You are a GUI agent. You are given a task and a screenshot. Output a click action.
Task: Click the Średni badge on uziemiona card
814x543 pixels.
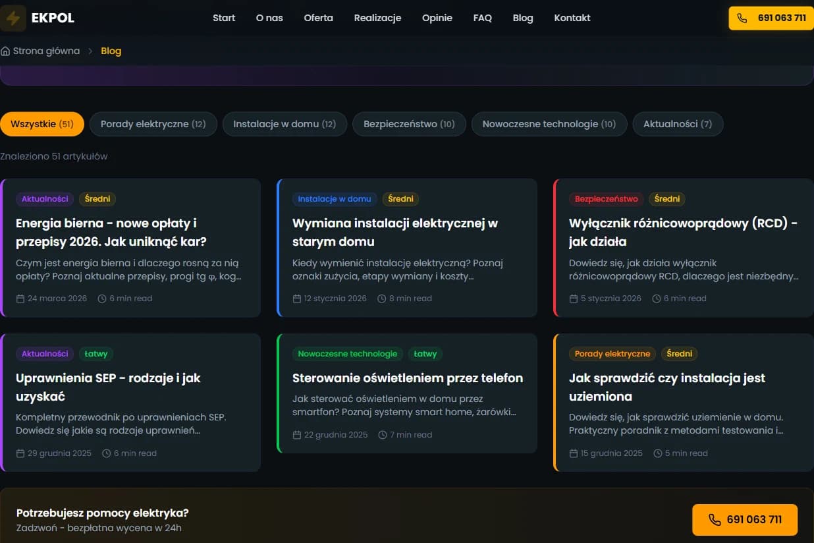click(x=679, y=354)
